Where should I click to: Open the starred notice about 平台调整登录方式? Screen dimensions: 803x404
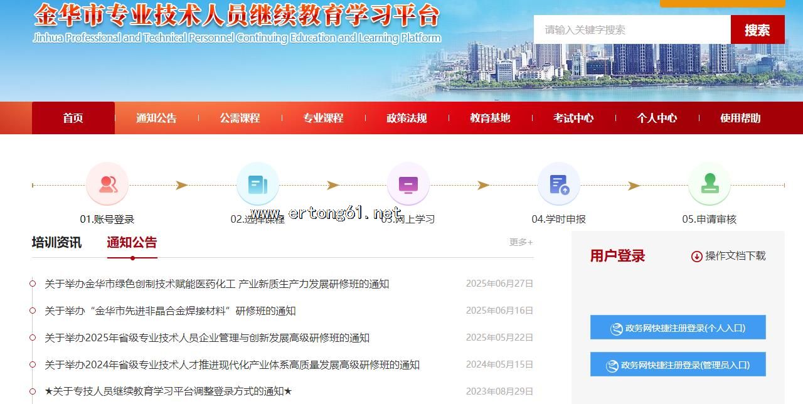point(168,391)
